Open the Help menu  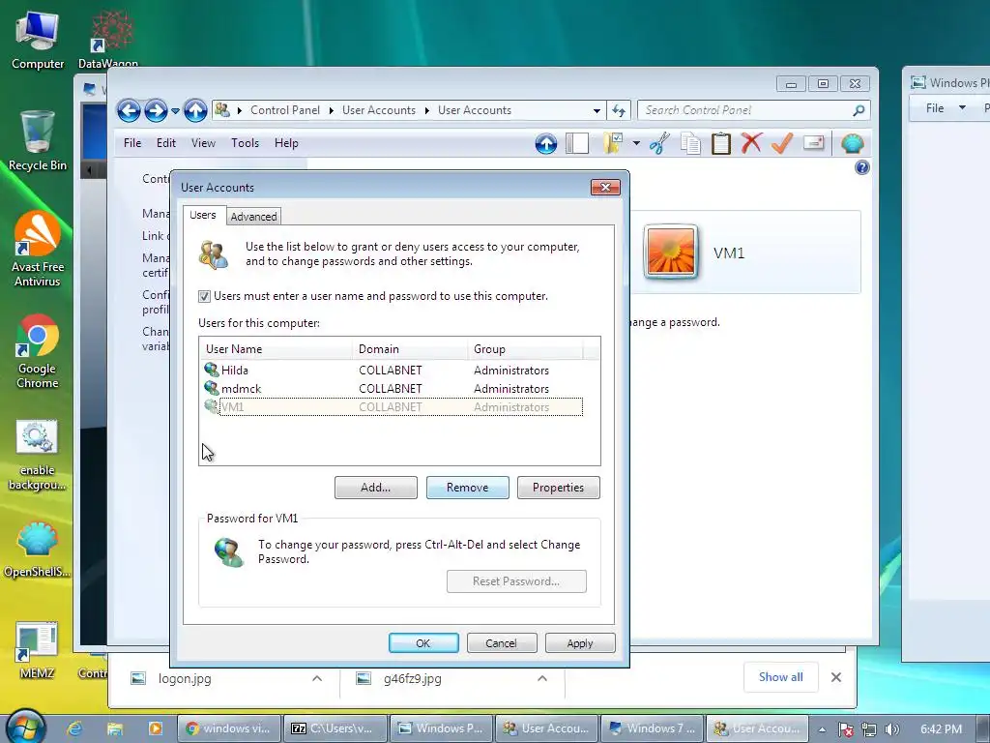tap(286, 143)
